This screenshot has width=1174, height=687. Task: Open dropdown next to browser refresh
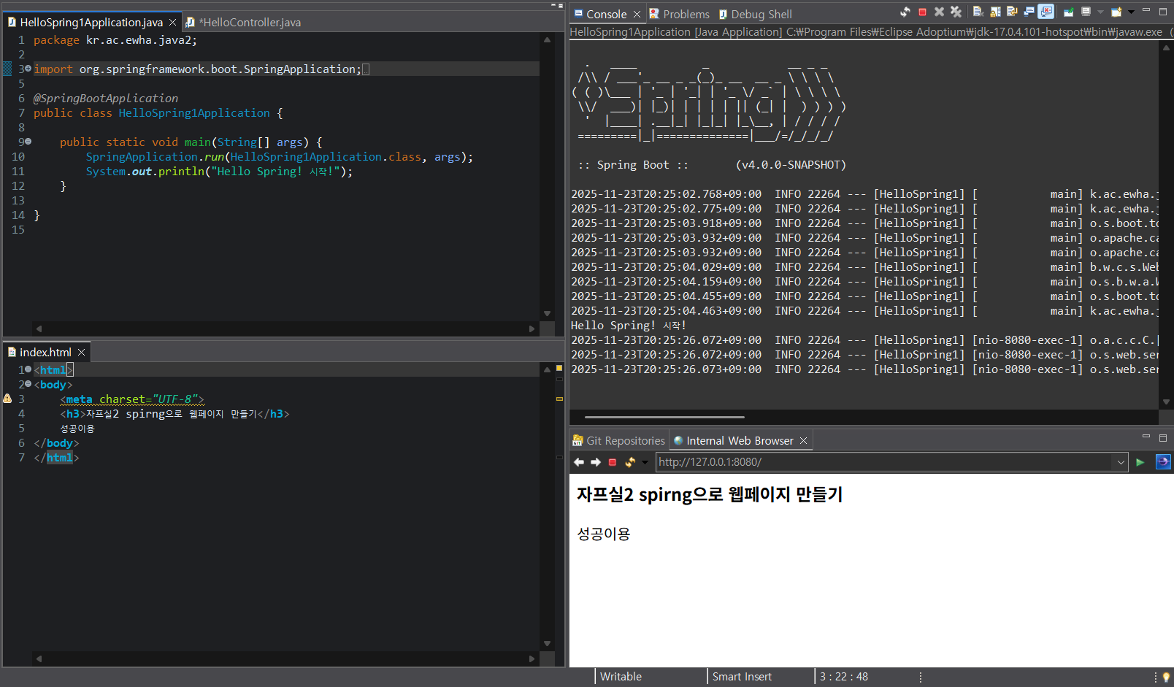pyautogui.click(x=645, y=462)
